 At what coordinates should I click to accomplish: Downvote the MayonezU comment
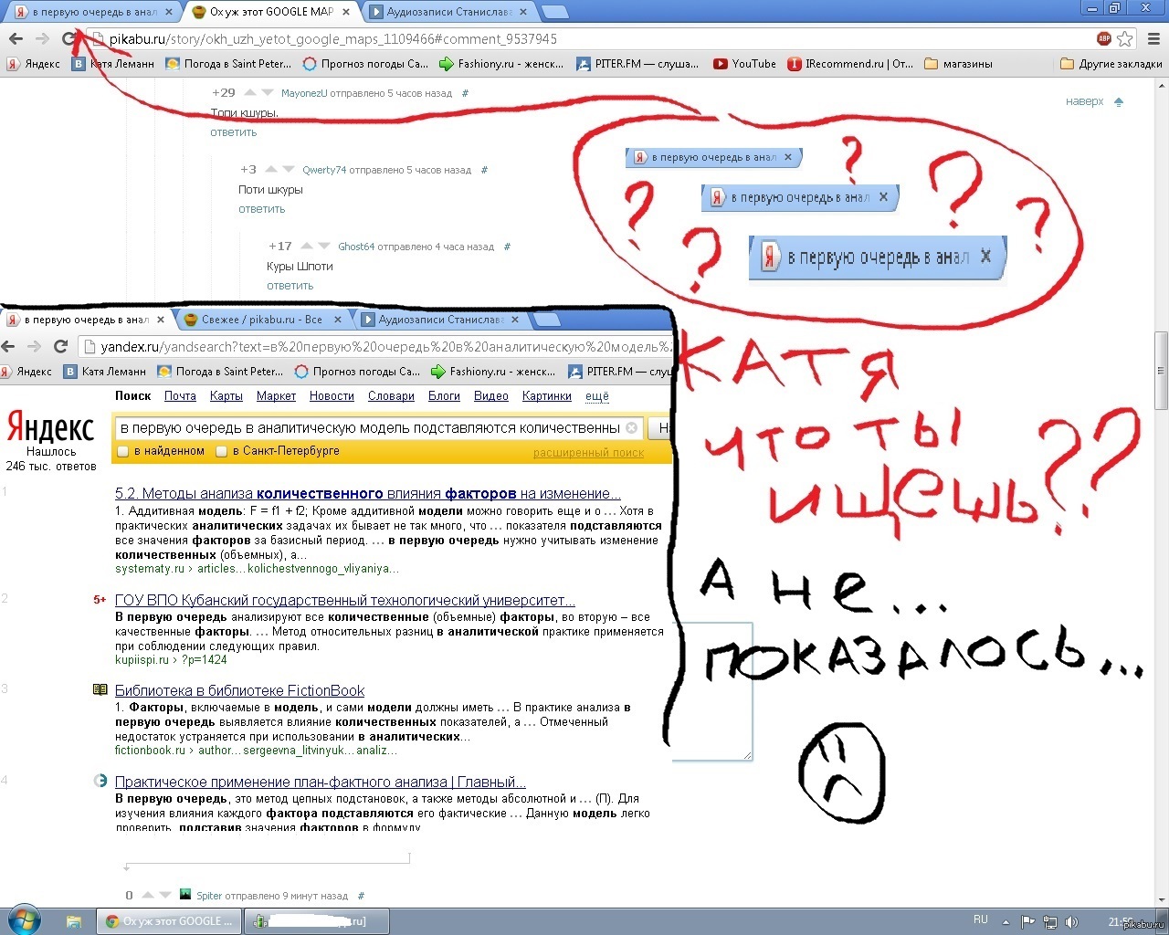tap(267, 92)
